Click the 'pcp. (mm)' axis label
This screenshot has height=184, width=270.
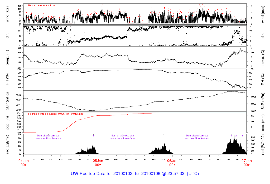[263, 123]
